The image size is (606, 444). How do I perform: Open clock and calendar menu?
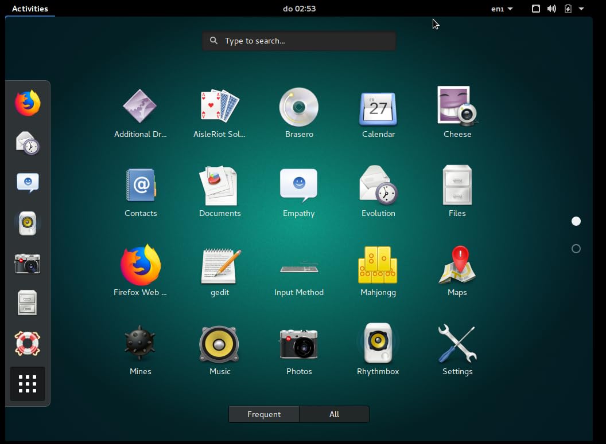pos(299,9)
